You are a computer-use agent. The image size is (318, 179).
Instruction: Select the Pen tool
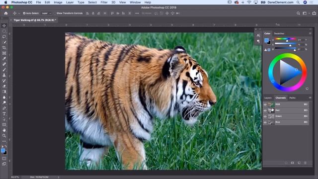(4, 108)
